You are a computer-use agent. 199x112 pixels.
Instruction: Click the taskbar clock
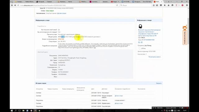[x=185, y=111]
